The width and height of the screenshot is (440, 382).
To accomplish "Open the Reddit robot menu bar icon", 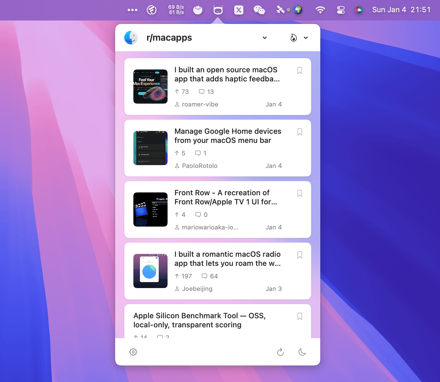I will (218, 10).
